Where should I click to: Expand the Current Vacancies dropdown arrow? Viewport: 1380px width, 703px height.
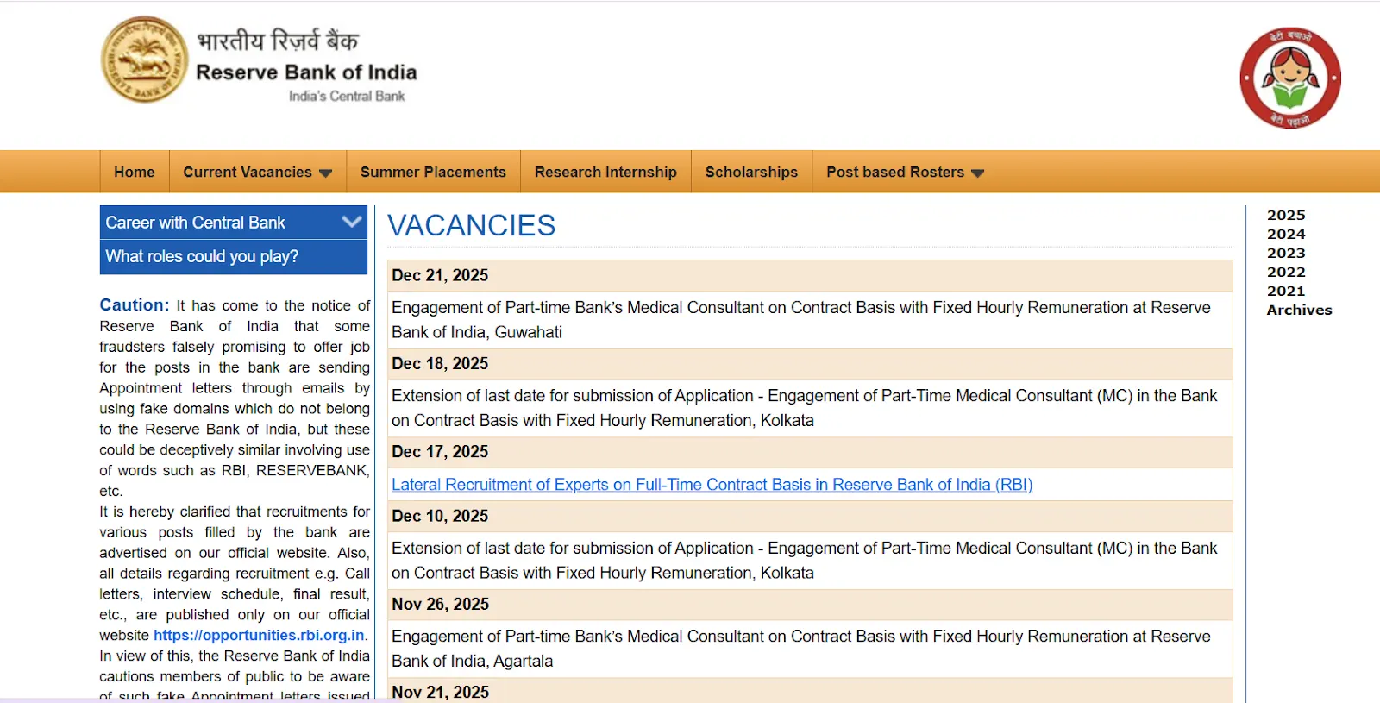click(x=325, y=173)
